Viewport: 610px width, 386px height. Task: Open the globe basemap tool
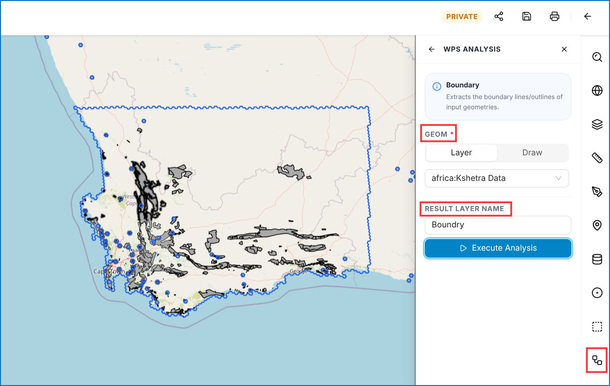pos(597,91)
